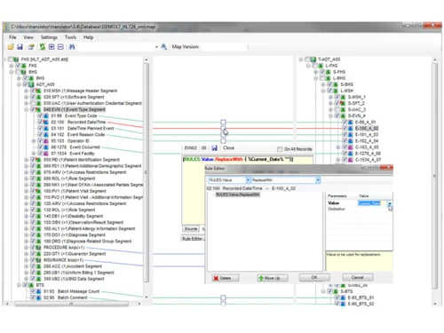Click the properties icon after the Save icon

(31, 47)
